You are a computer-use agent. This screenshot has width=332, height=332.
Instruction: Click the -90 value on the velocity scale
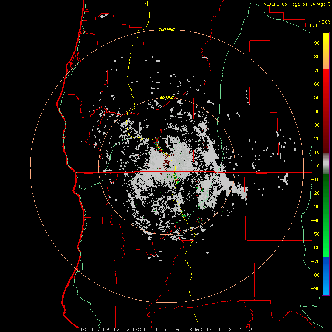(315, 289)
